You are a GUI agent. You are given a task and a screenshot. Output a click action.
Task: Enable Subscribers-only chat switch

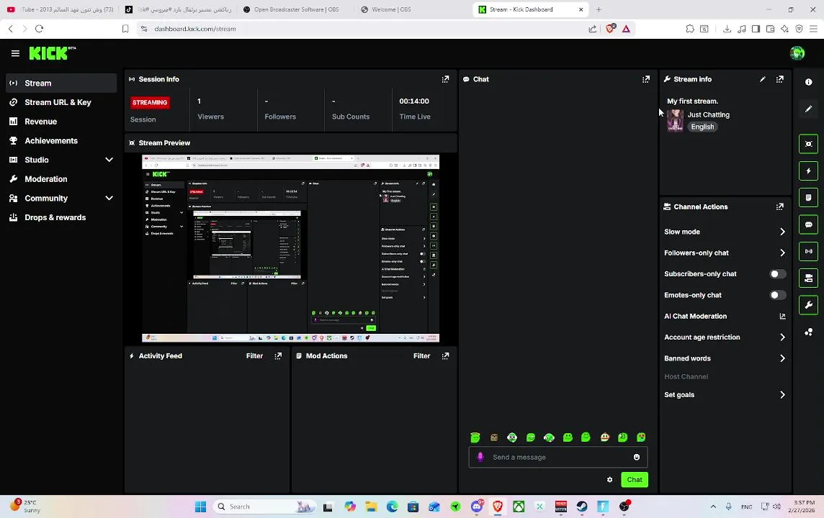(x=778, y=274)
